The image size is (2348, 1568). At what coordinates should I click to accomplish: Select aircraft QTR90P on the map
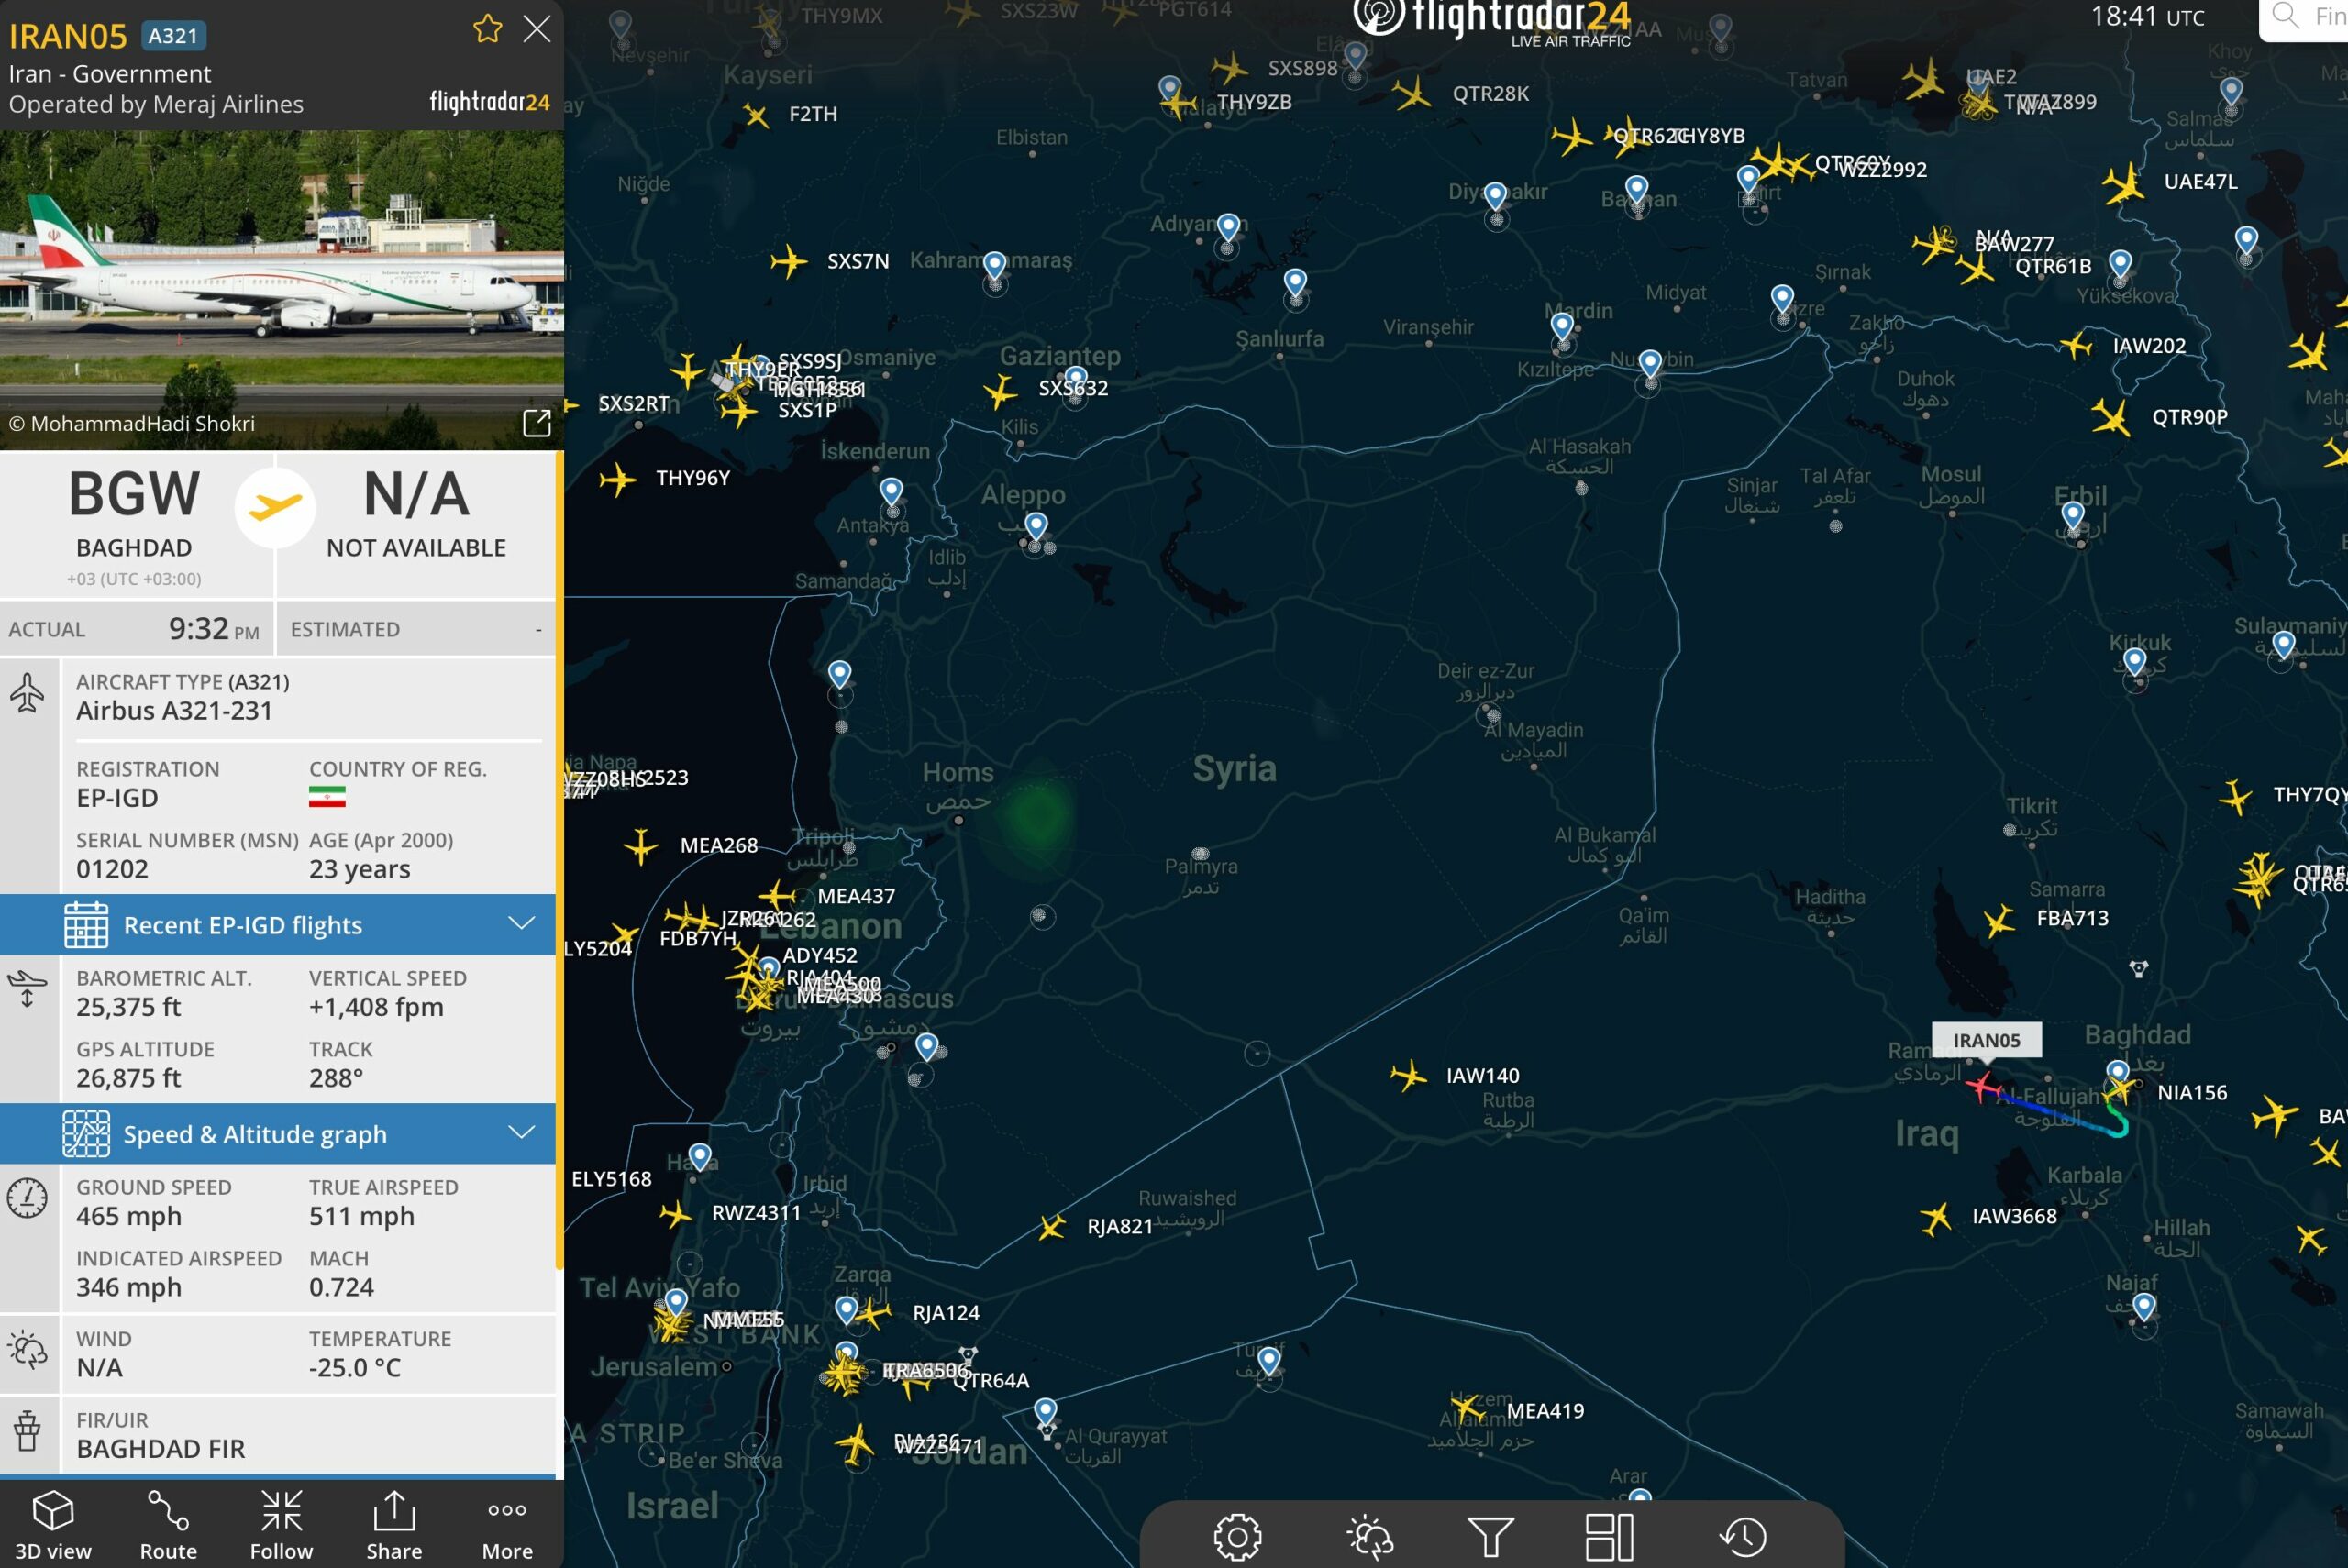pos(2111,417)
